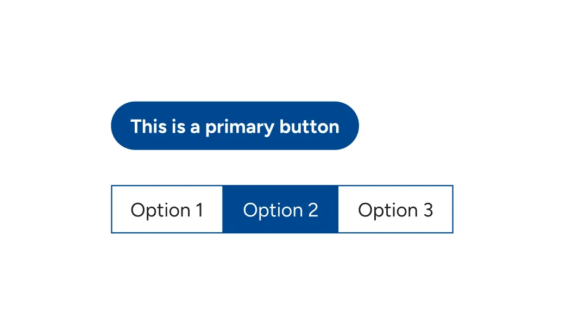Tap the white 'primary button' text label
Viewport: 578px width, 336px height.
[x=272, y=127]
